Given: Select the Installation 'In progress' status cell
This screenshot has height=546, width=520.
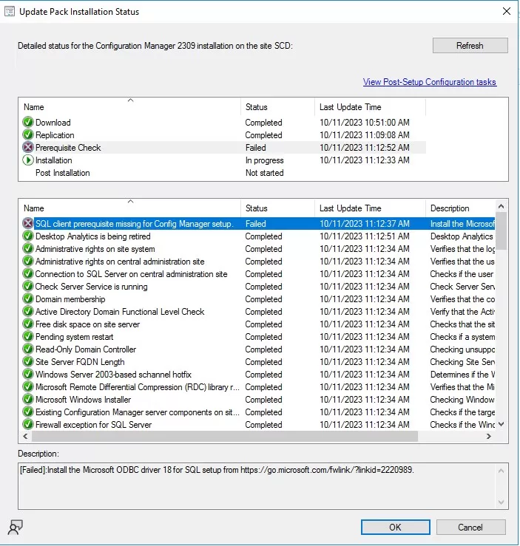Looking at the screenshot, I should click(264, 160).
